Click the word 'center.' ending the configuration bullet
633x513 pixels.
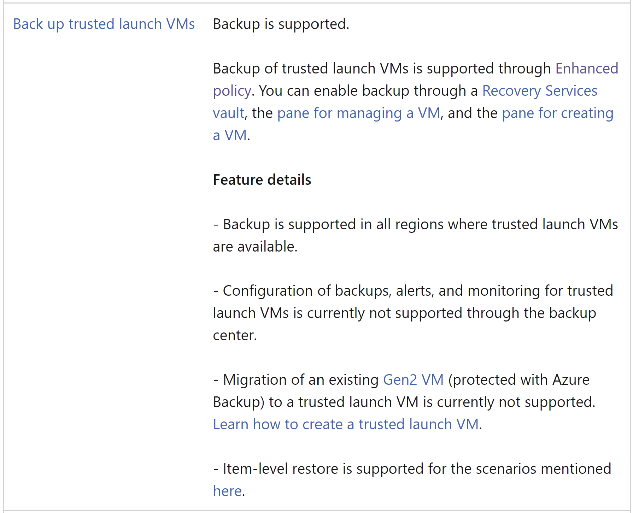click(x=235, y=335)
